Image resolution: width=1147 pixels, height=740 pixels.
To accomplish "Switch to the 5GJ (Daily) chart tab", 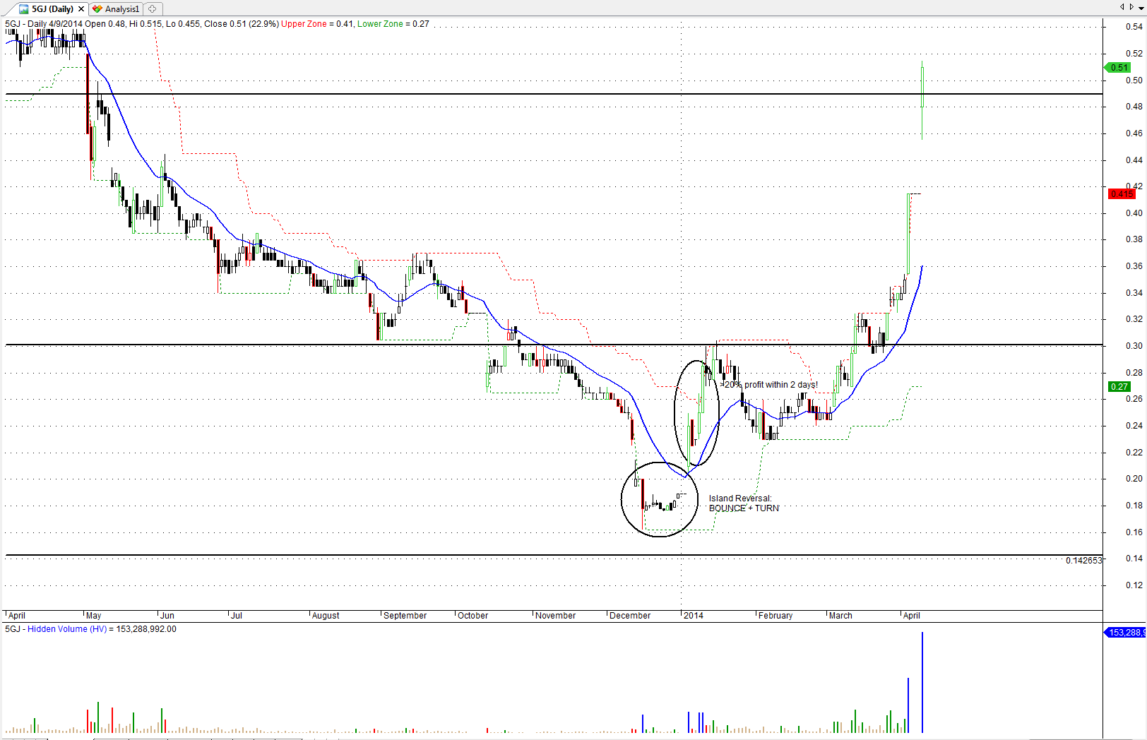I will point(52,9).
